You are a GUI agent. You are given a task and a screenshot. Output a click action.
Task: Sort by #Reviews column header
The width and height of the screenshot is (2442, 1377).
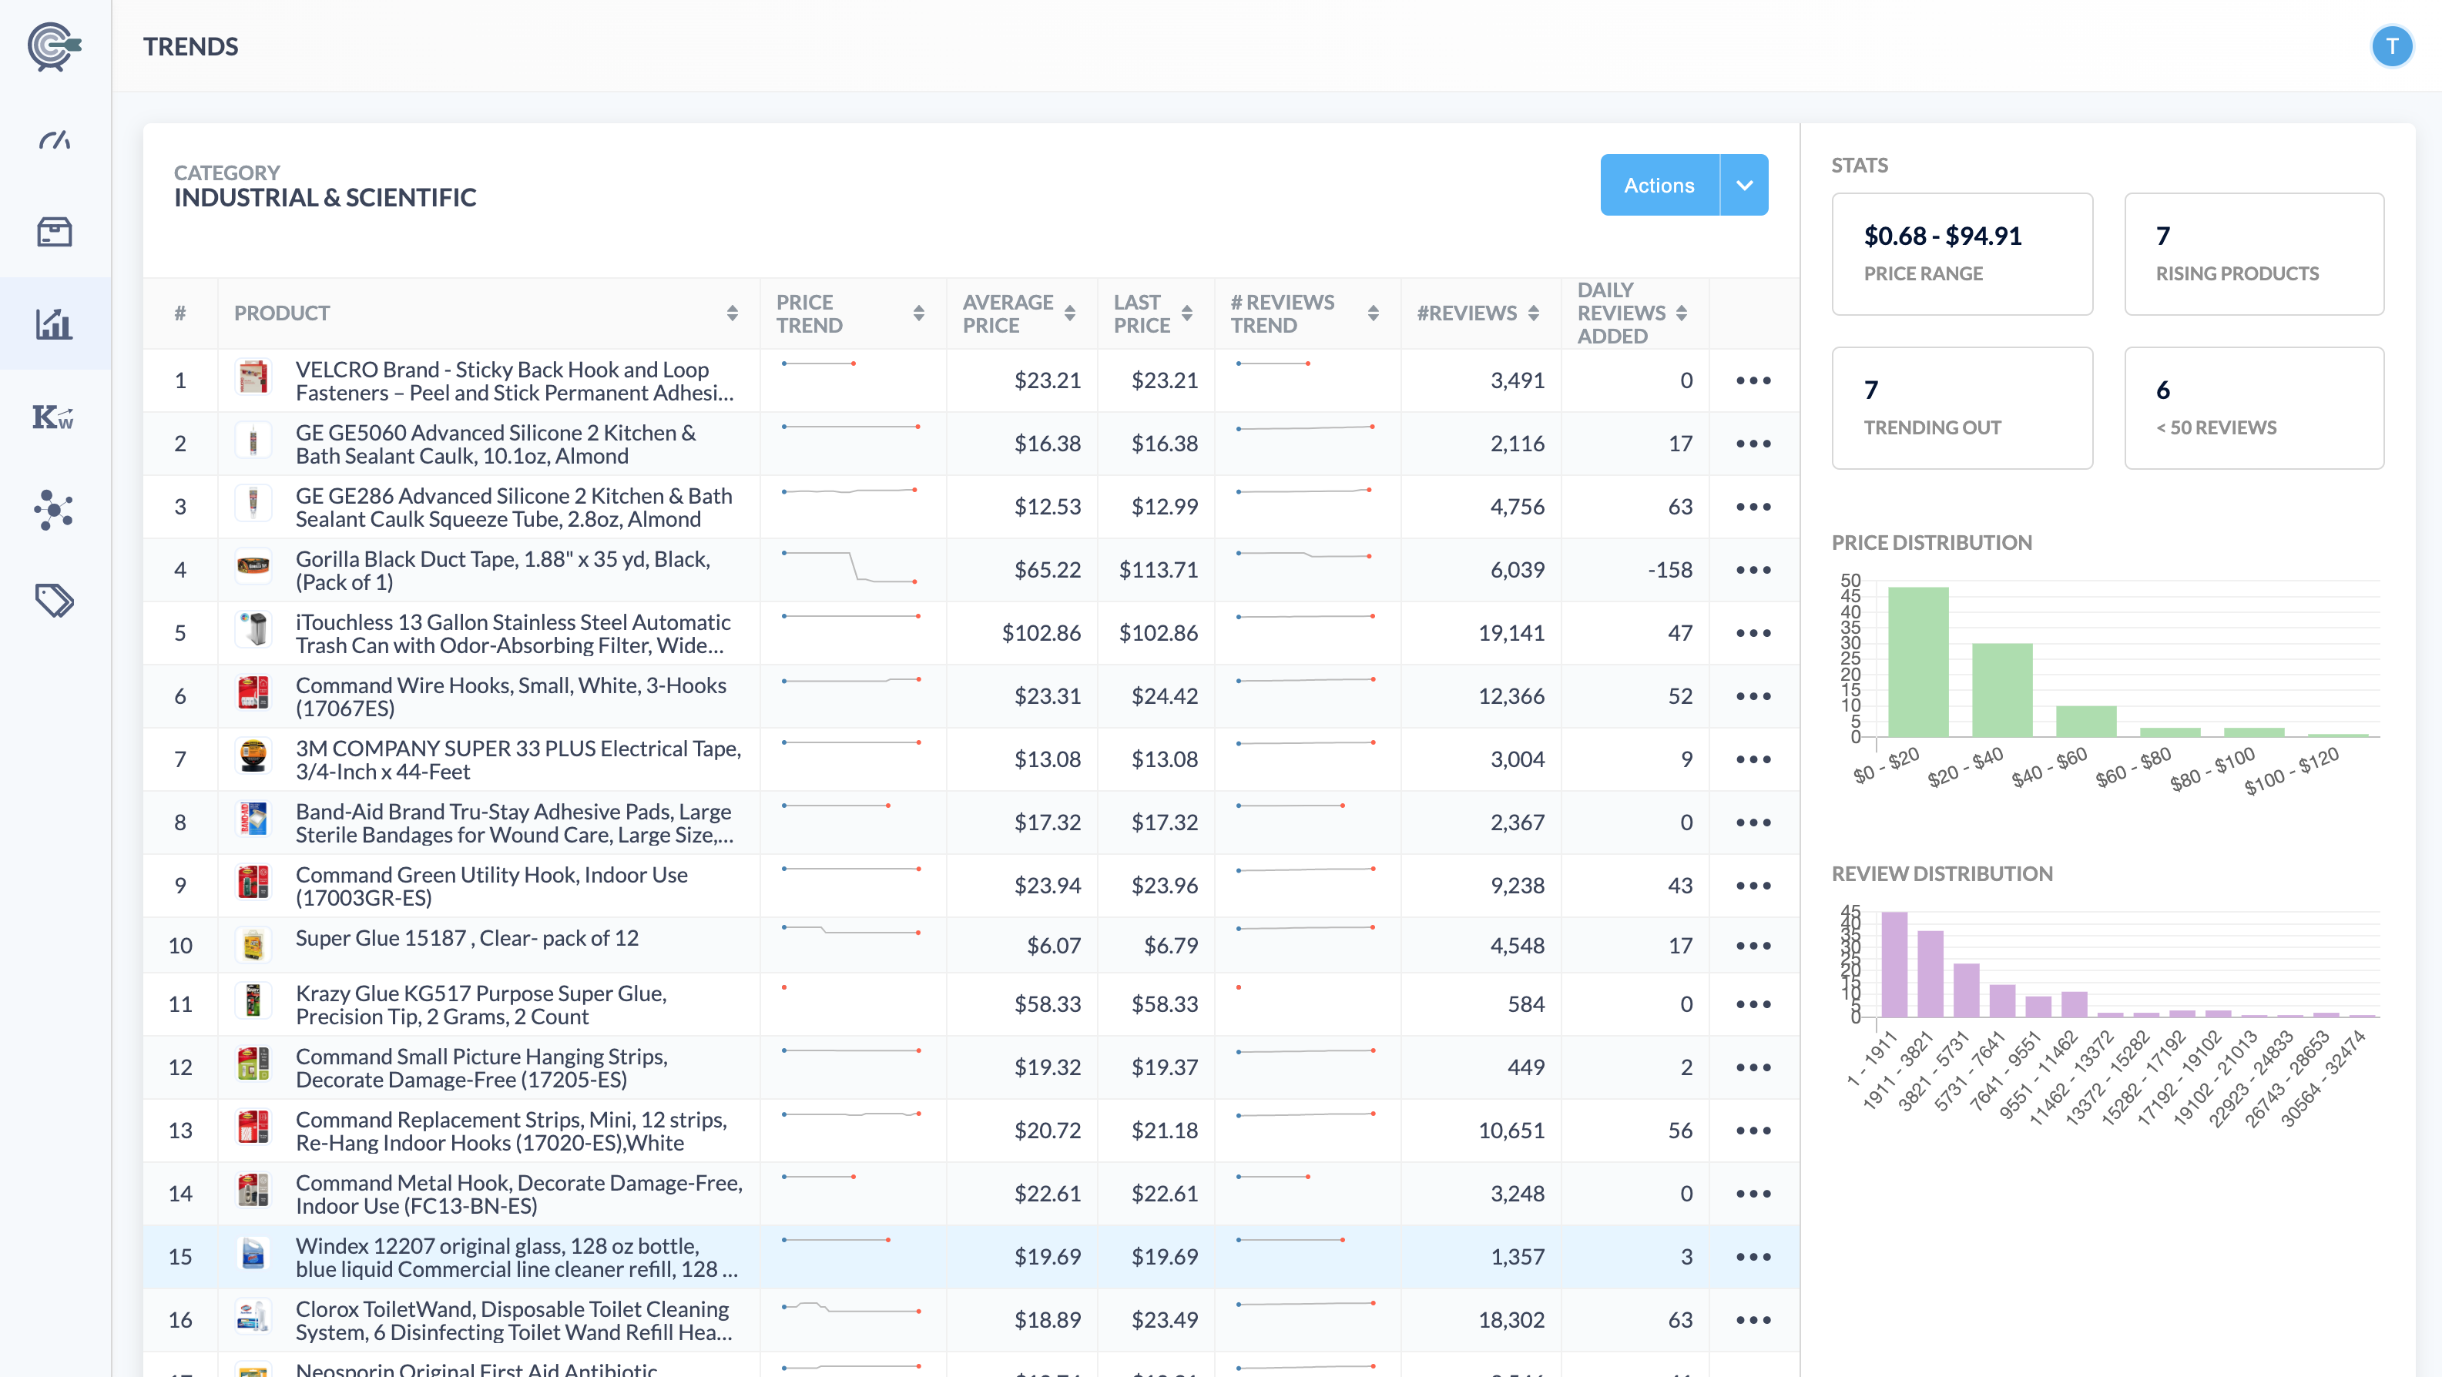[x=1533, y=313]
